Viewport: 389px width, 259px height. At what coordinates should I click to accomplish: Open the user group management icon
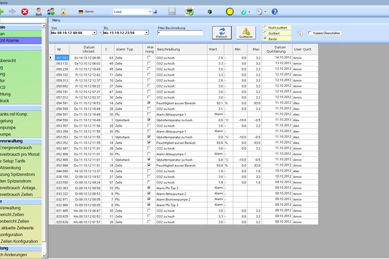[51, 11]
